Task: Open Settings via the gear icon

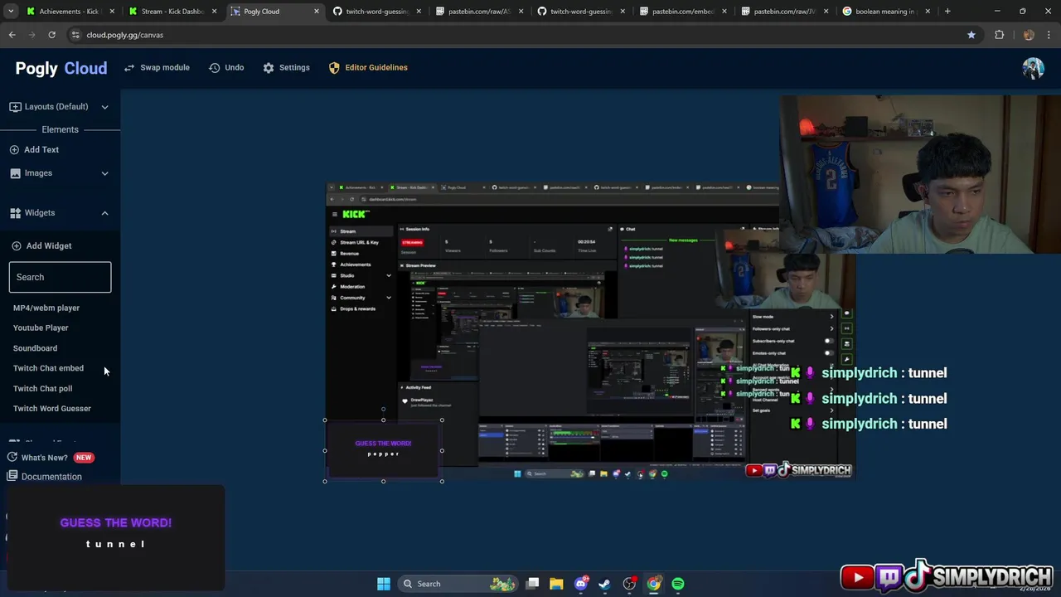Action: [269, 67]
